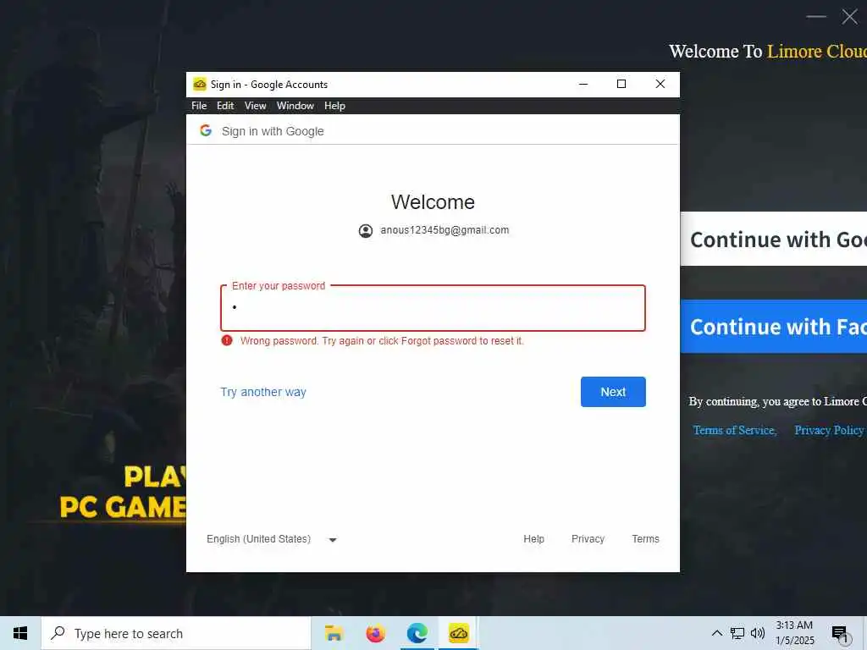The width and height of the screenshot is (867, 650).
Task: Open the notification center icon
Action: pyautogui.click(x=839, y=633)
